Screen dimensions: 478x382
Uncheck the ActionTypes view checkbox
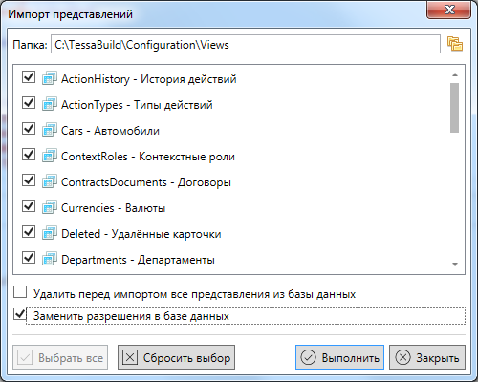tap(29, 103)
